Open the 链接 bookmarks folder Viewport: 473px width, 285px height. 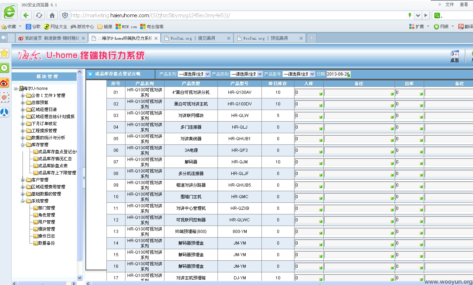click(x=105, y=26)
